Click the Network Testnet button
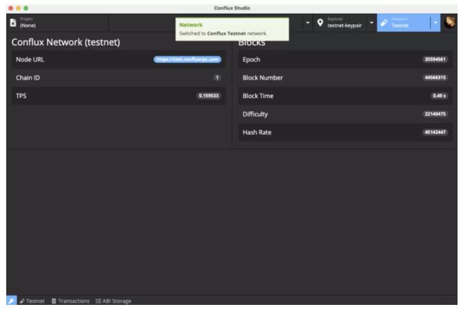Image resolution: width=465 pixels, height=313 pixels. [x=404, y=22]
